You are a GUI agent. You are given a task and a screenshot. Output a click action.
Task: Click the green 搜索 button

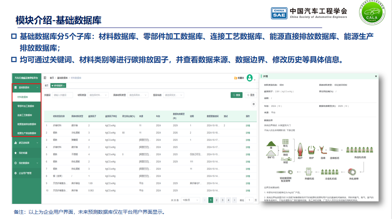pyautogui.click(x=237, y=95)
